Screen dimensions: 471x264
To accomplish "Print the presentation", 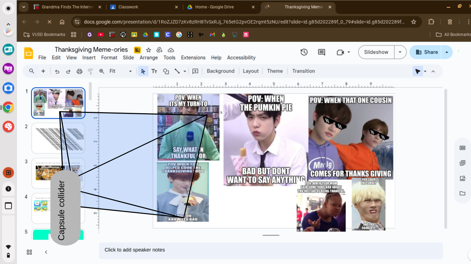I will tap(79, 71).
